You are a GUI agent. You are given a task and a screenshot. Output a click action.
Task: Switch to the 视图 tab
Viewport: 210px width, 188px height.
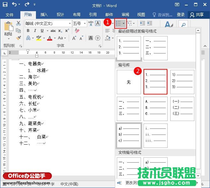(141, 14)
